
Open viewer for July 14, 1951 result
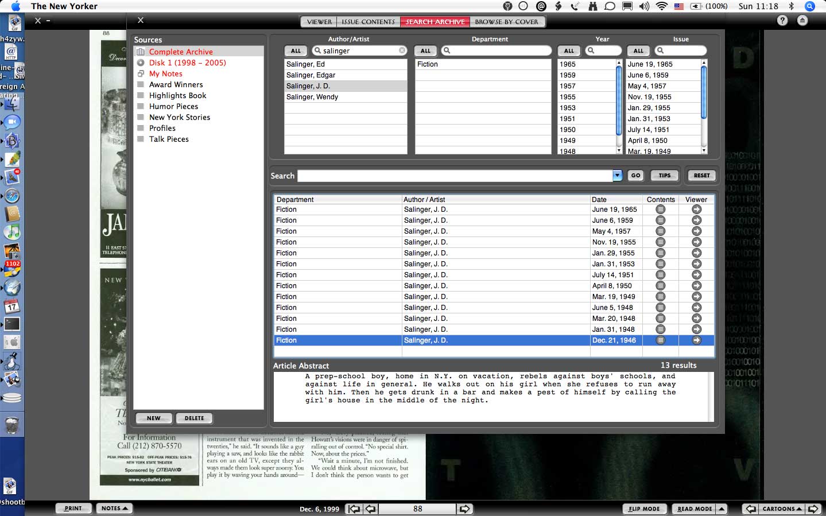(696, 275)
